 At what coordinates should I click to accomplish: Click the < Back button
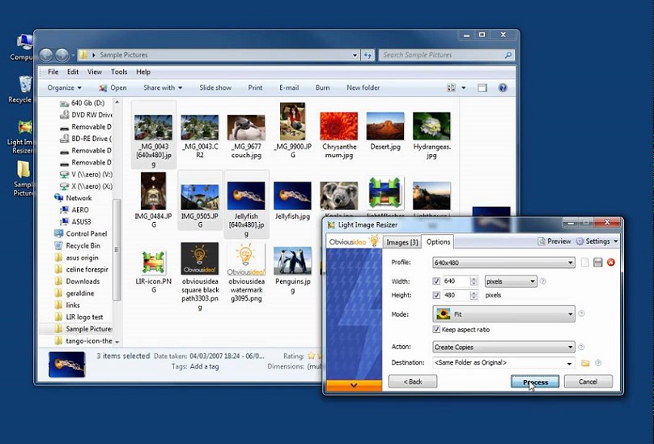click(x=413, y=382)
